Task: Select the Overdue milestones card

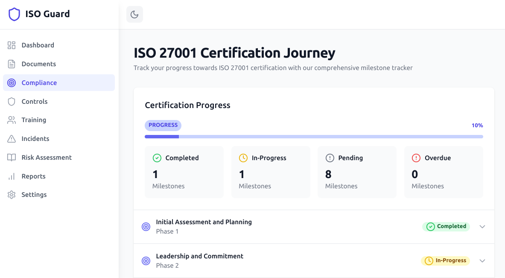Action: (443, 172)
